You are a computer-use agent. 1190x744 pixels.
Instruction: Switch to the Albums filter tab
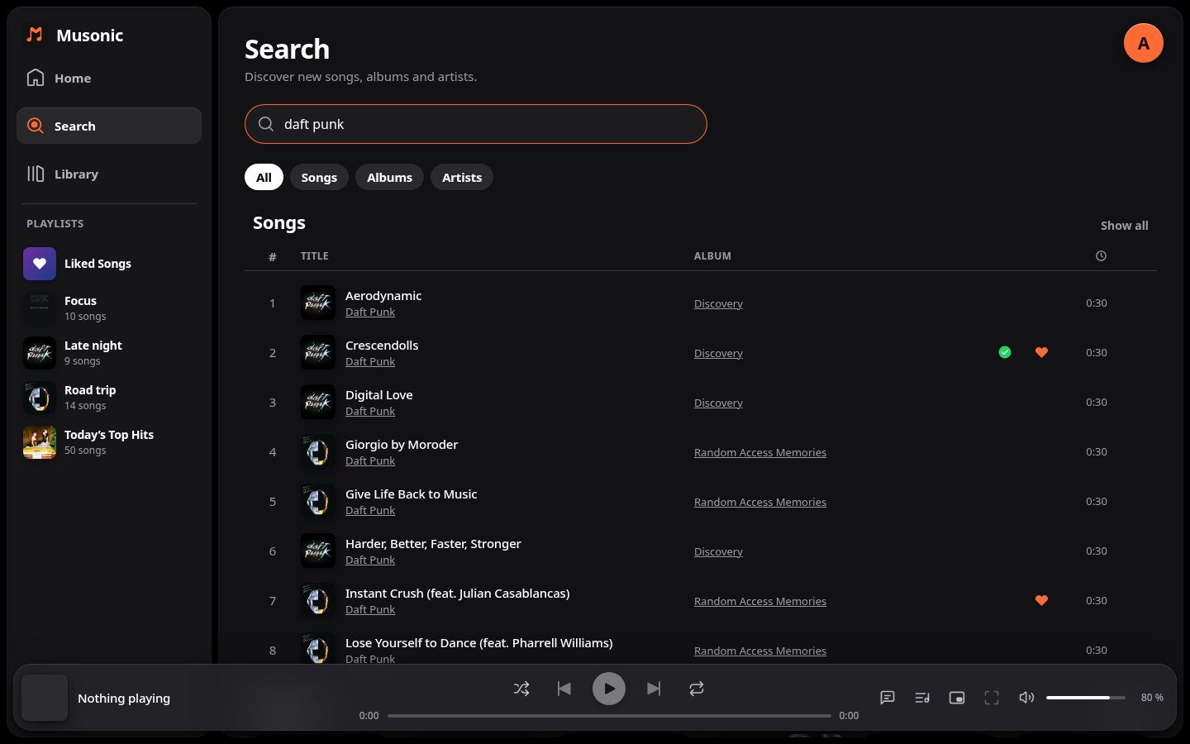point(389,177)
